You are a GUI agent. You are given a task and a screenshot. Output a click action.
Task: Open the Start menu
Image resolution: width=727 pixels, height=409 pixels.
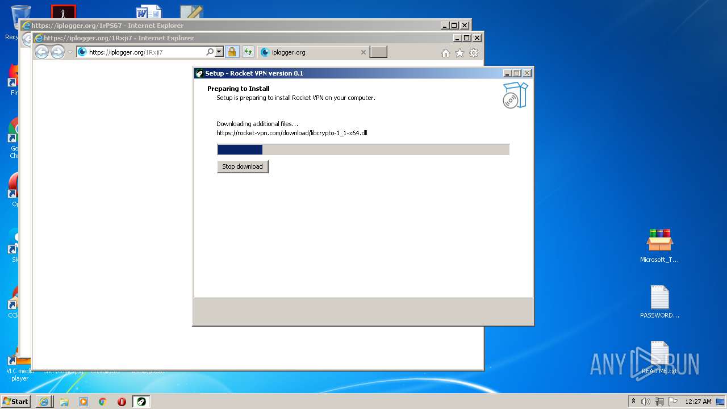(15, 402)
